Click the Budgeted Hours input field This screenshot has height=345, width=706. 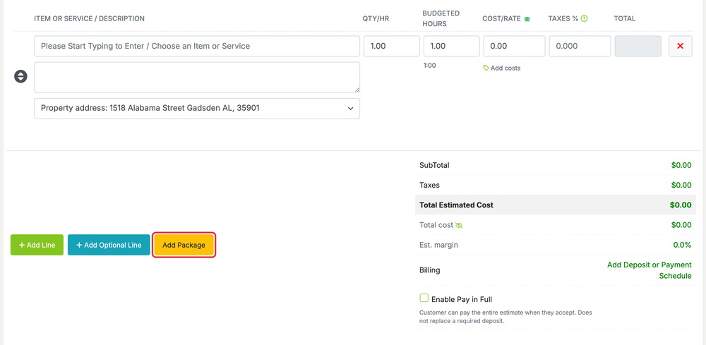point(452,46)
